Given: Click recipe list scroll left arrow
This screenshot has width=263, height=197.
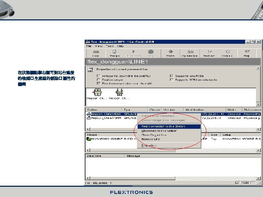Looking at the screenshot, I should pos(88,150).
